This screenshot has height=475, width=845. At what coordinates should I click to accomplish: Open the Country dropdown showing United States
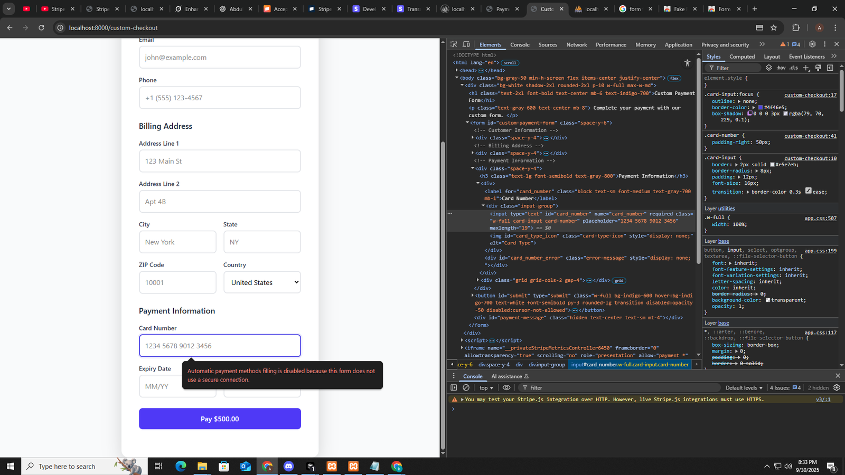pos(262,282)
